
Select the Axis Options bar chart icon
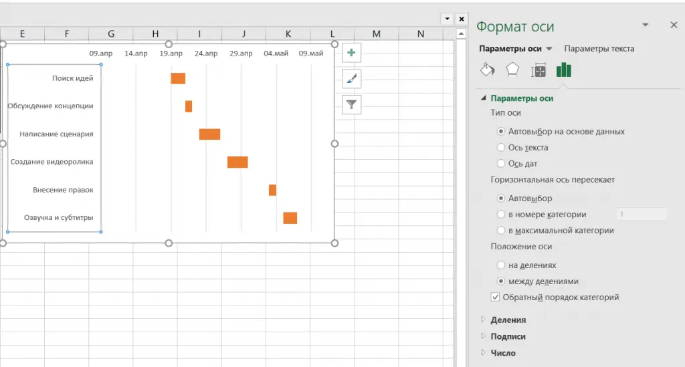coord(564,70)
